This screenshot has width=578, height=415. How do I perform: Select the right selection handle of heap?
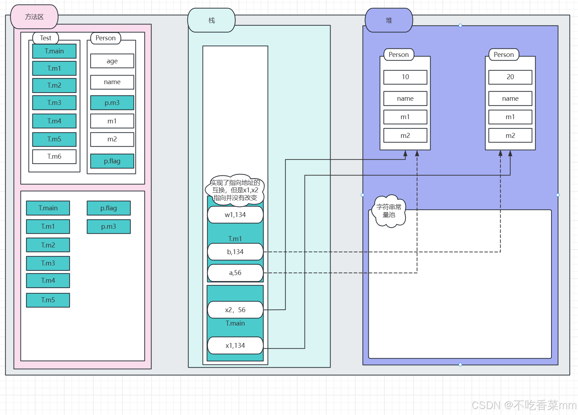pyautogui.click(x=557, y=195)
